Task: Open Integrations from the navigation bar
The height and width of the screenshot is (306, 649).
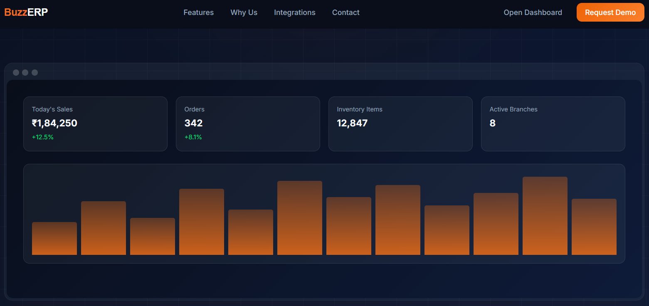Action: click(x=294, y=12)
